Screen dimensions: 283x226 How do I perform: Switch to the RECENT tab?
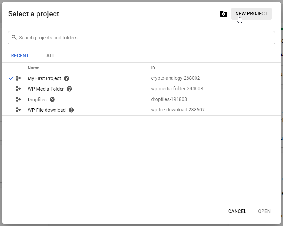click(20, 56)
